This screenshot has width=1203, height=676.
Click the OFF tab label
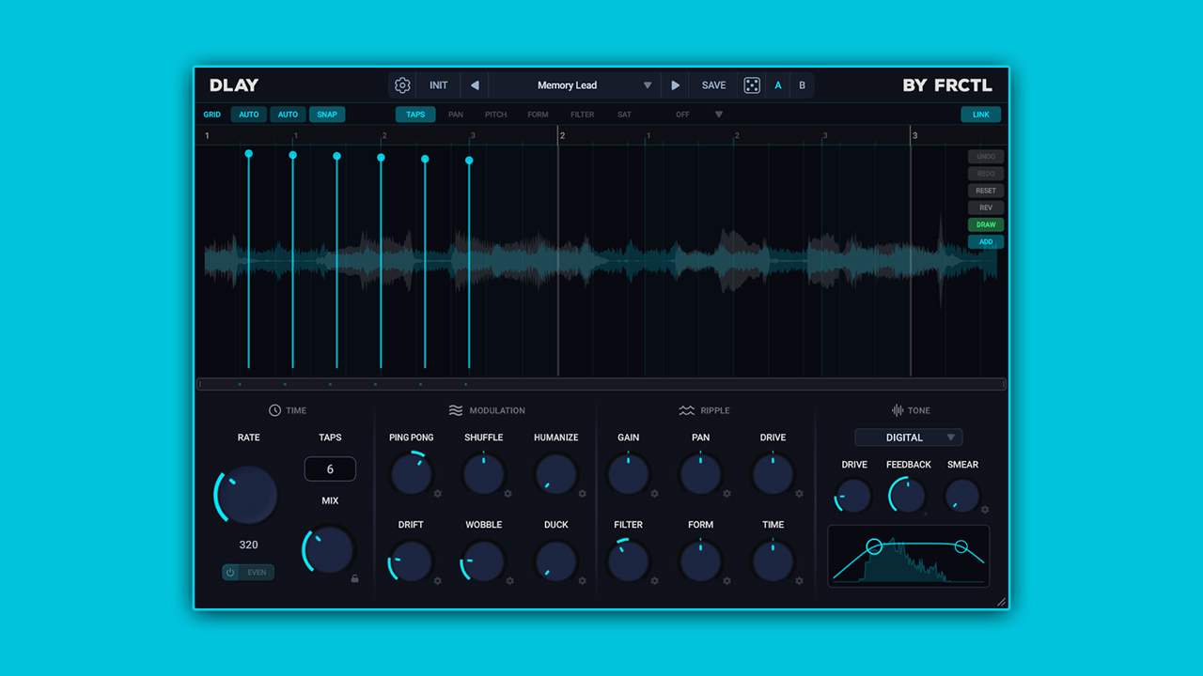click(682, 115)
